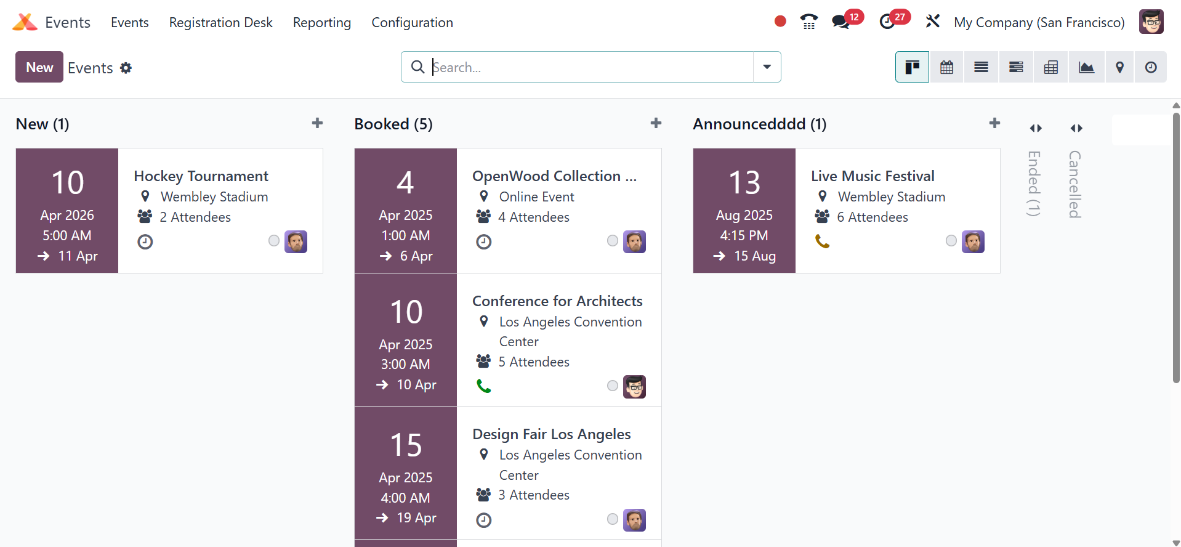Open the Design Fair Los Angeles event
Screen dimensions: 1181x547
pyautogui.click(x=551, y=434)
